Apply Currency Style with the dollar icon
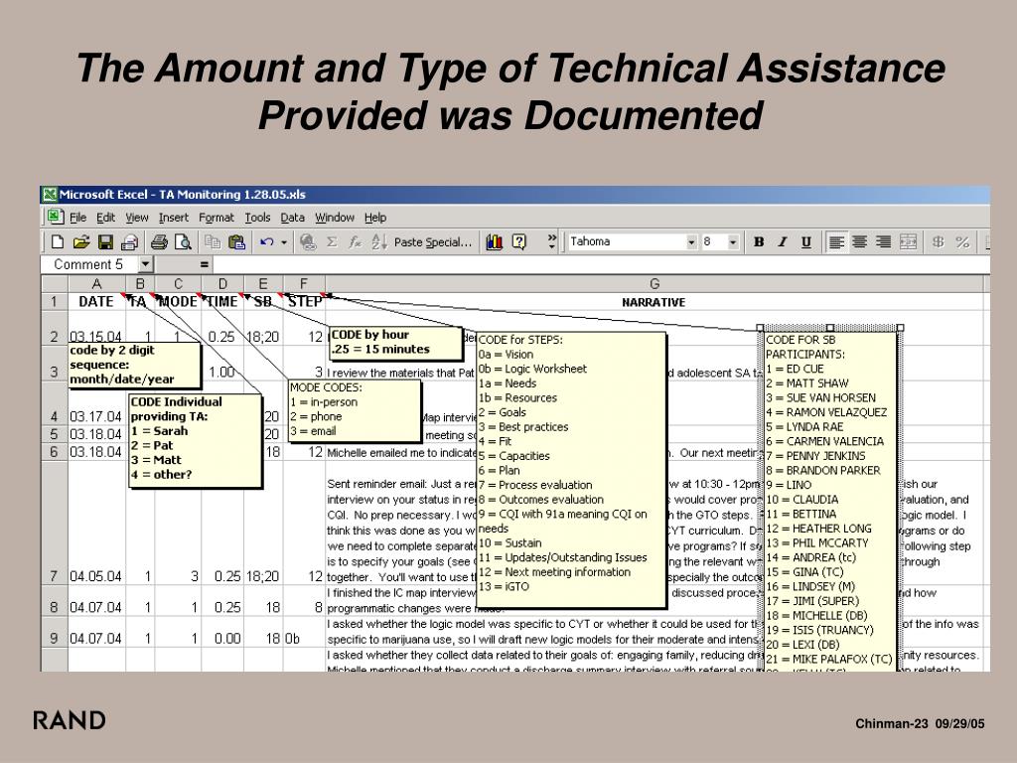Image resolution: width=1017 pixels, height=763 pixels. click(938, 242)
